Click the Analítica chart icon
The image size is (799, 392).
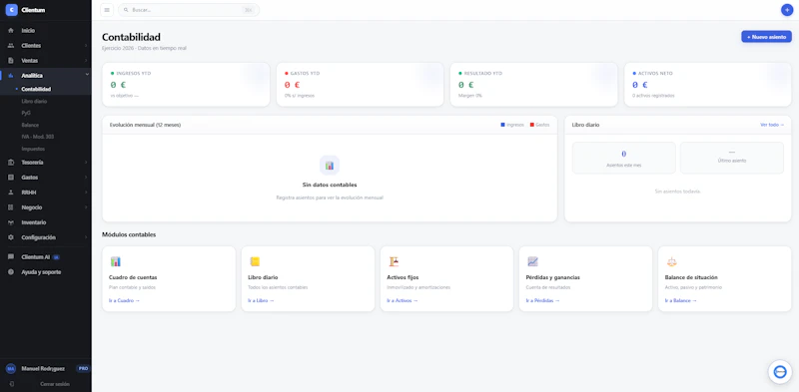coord(11,76)
